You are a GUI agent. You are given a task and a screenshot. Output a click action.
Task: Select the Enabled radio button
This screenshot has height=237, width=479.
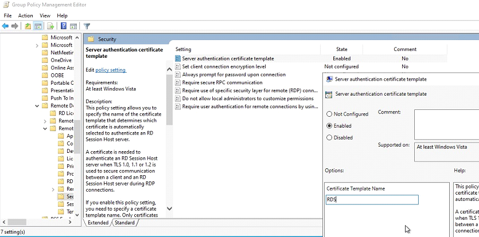(x=329, y=126)
